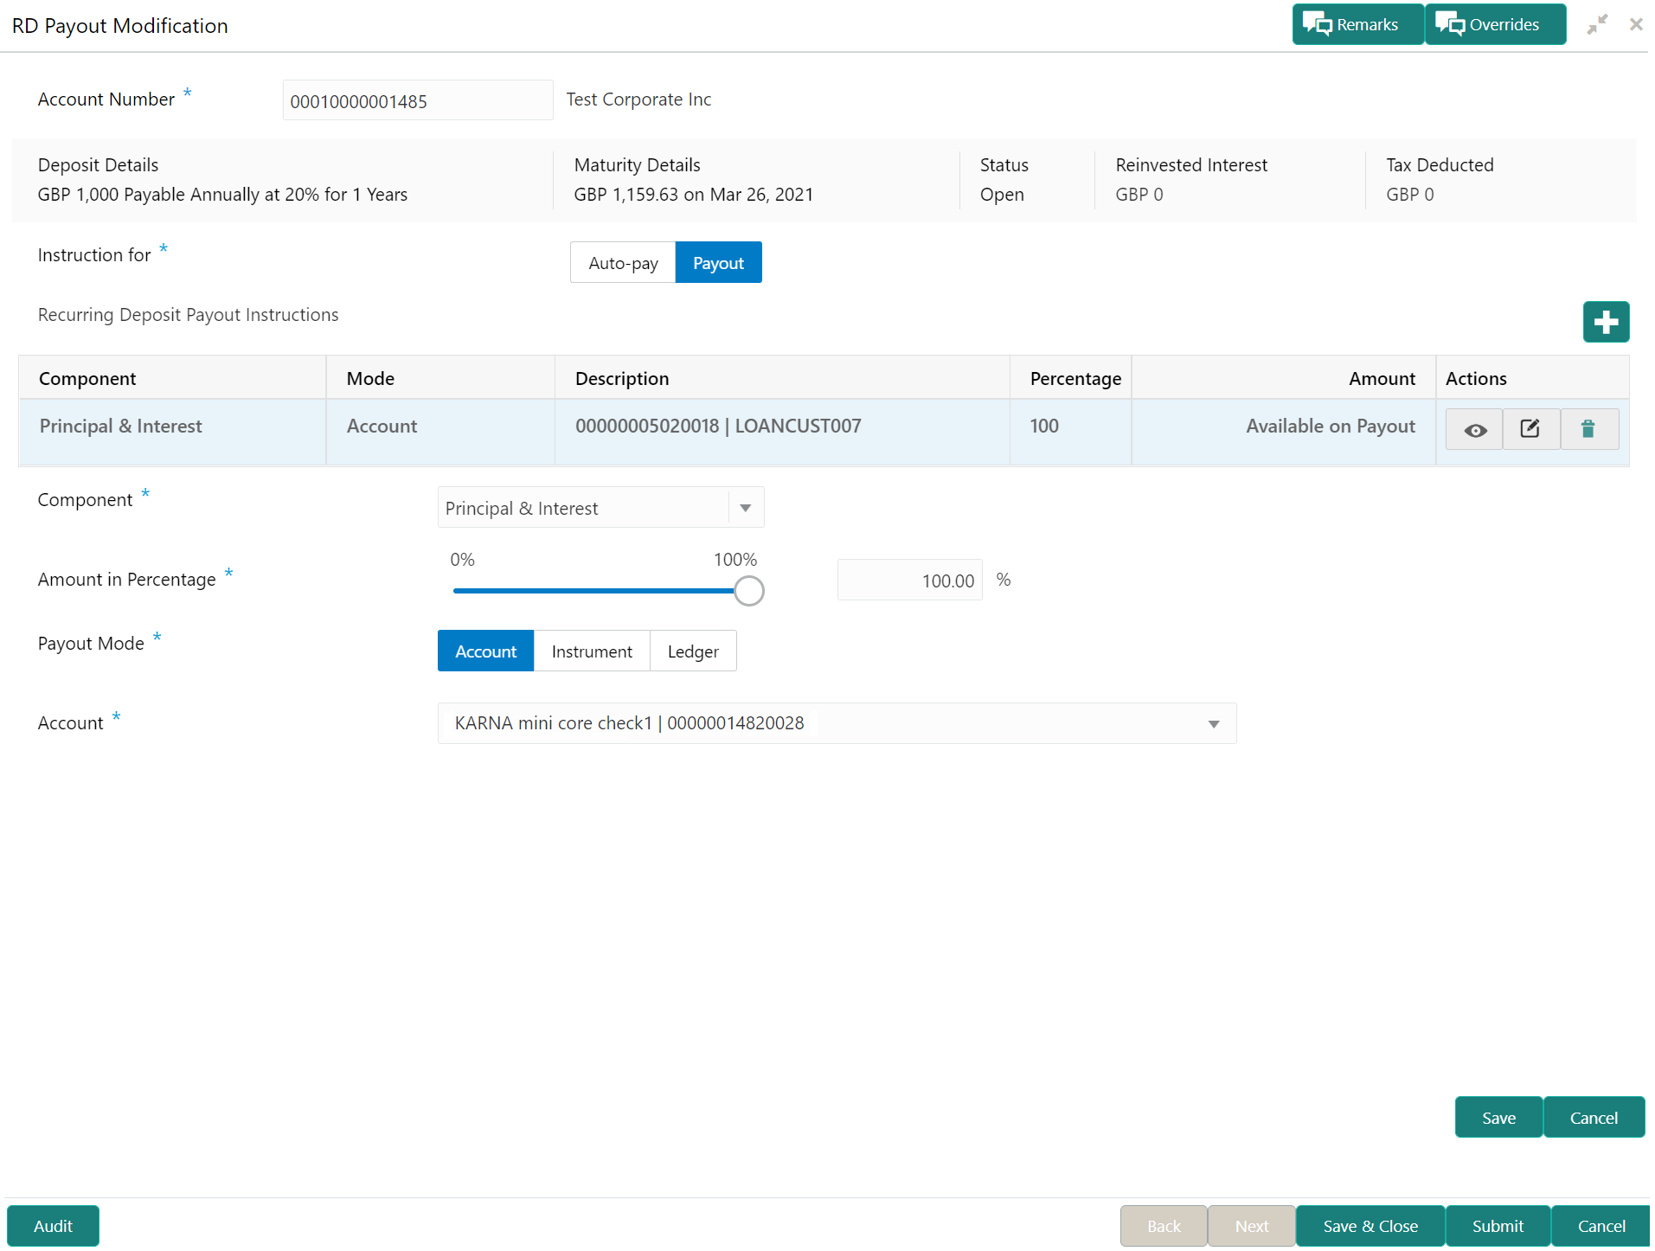
Task: Save the payout instruction
Action: pos(1498,1117)
